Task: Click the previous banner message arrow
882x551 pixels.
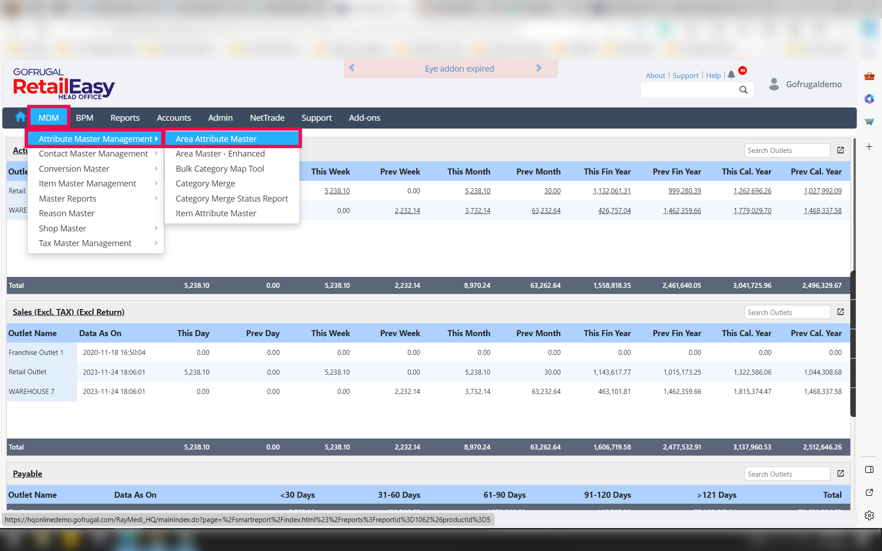Action: click(x=352, y=68)
